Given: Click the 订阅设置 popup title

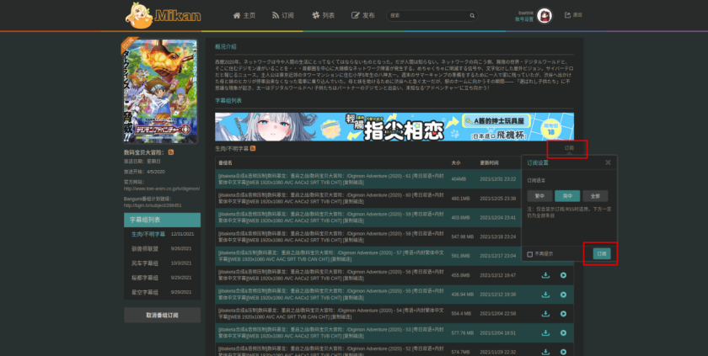Looking at the screenshot, I should pyautogui.click(x=538, y=162).
